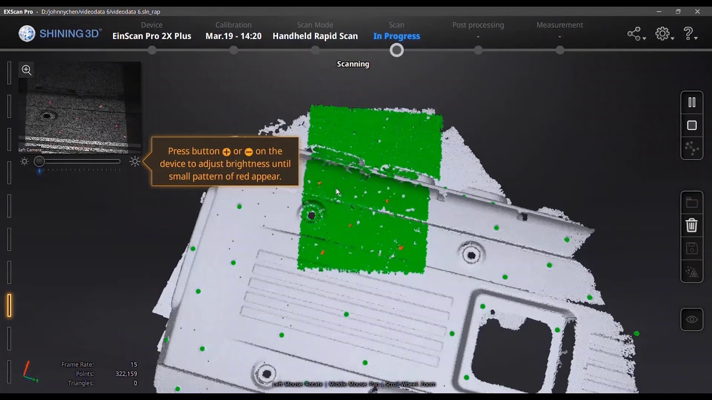Open project folder icon in right toolbar

[692, 202]
